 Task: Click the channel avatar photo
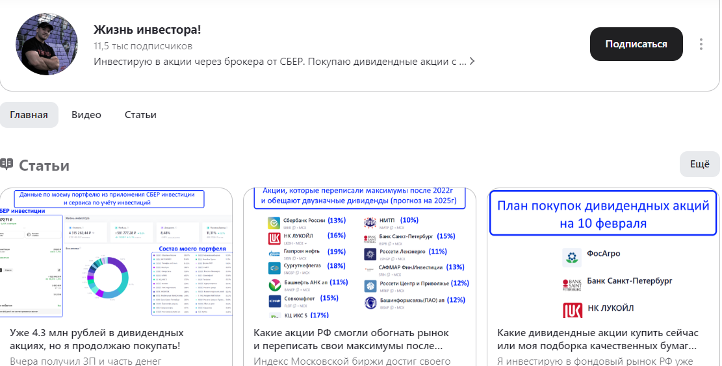click(47, 44)
